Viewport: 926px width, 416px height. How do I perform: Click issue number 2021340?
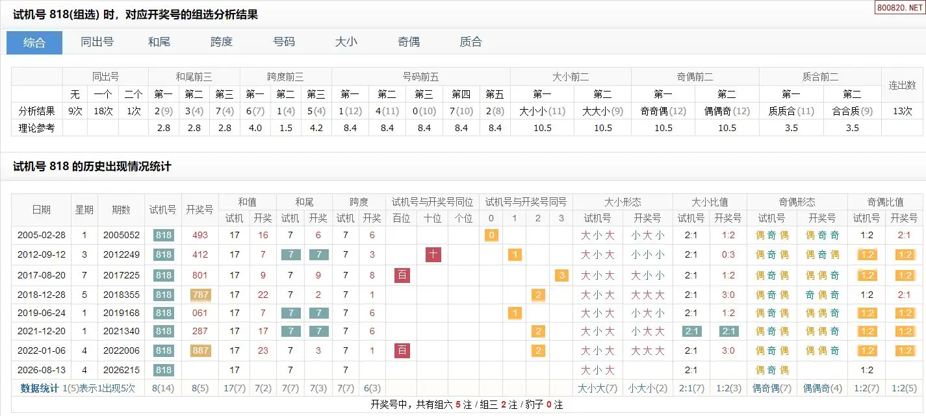pos(121,332)
